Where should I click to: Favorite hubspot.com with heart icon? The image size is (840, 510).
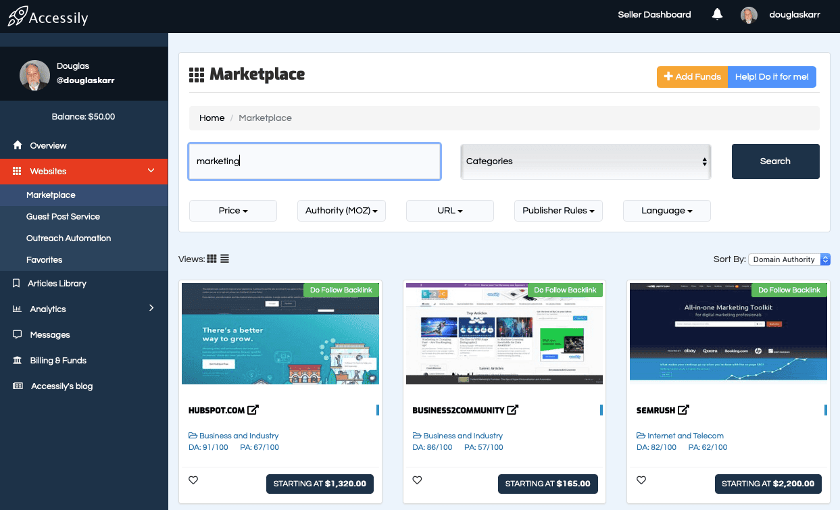(193, 480)
